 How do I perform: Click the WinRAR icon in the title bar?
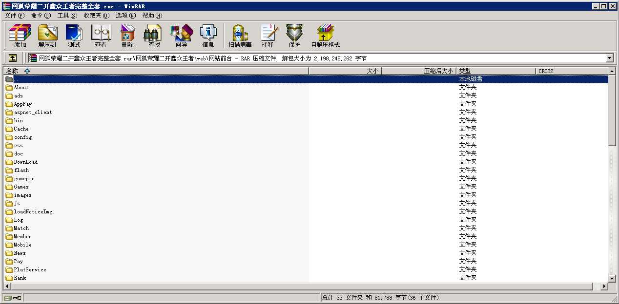tap(6, 6)
